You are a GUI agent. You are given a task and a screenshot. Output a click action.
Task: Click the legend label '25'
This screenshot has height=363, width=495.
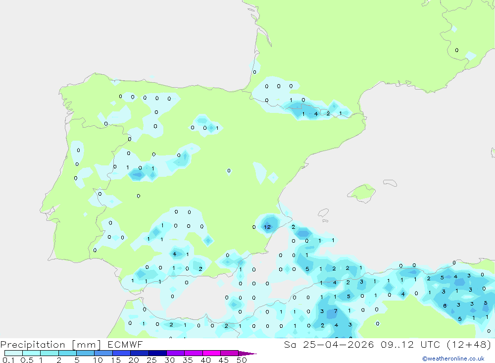152,360
